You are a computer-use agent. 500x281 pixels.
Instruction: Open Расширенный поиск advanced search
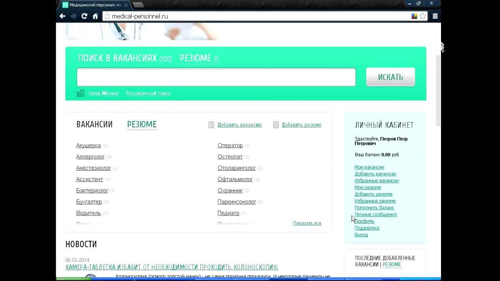(x=148, y=93)
